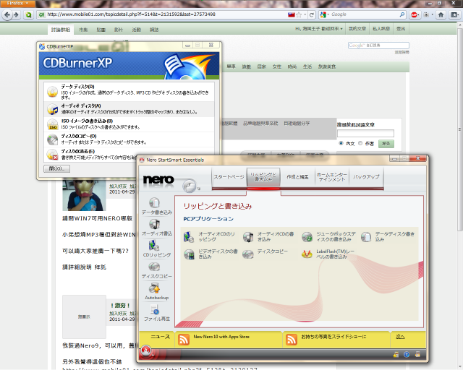Image resolution: width=463 pixels, height=370 pixels.
Task: Pick ディスクのコピー disc copy icon in CDBurnerXP
Action: pyautogui.click(x=53, y=139)
